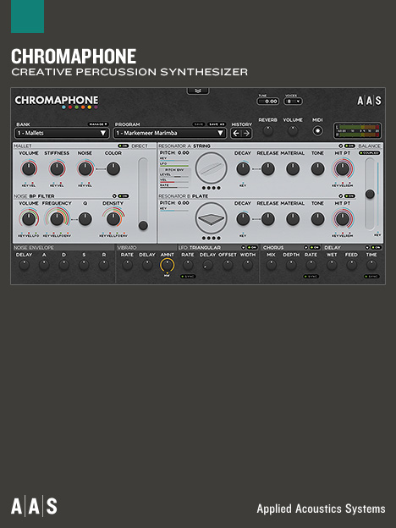This screenshot has width=396, height=528.
Task: Toggle the Delay time Sync switch
Action: pyautogui.click(x=371, y=277)
